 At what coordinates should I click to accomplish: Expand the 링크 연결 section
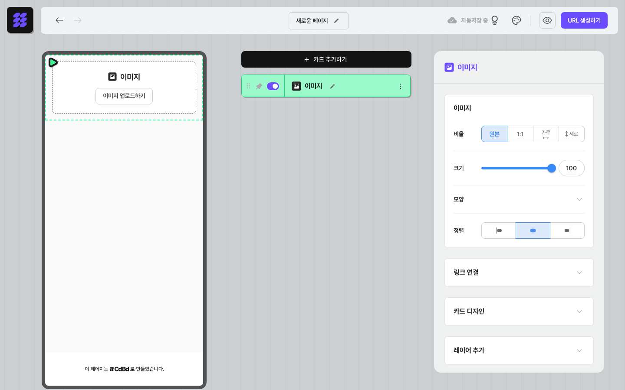tap(519, 273)
